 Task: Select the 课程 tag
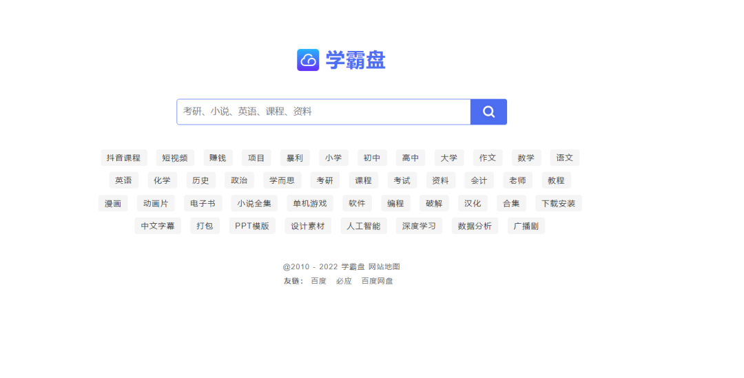click(364, 180)
